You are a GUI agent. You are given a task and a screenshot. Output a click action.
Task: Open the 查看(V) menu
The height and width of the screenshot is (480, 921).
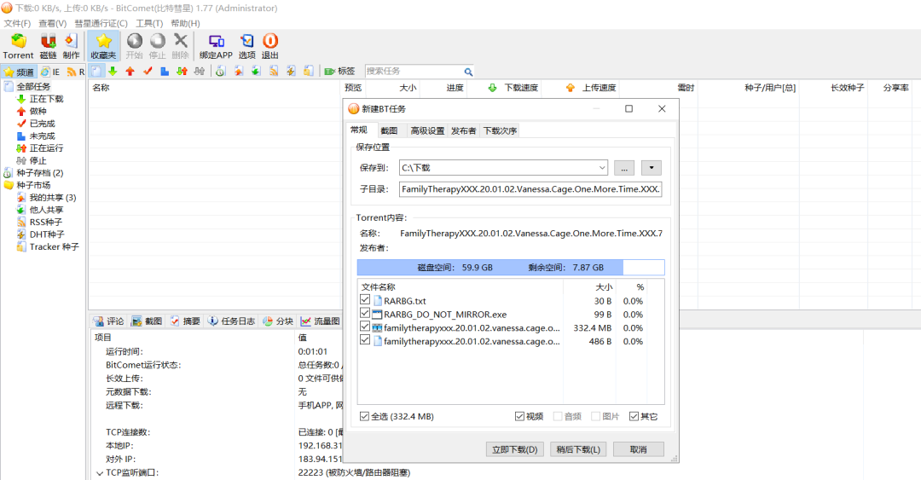click(x=52, y=23)
